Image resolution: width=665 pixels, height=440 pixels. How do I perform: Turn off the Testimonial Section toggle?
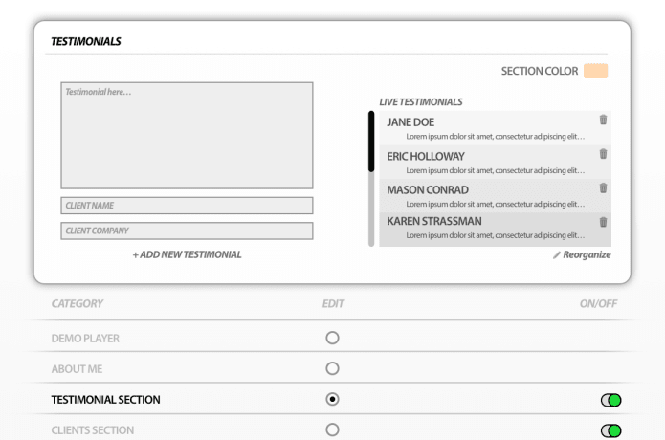coord(610,400)
